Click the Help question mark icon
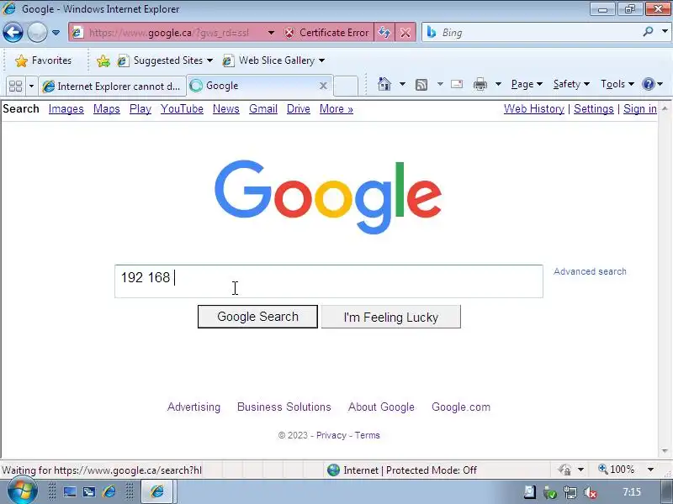 [648, 84]
